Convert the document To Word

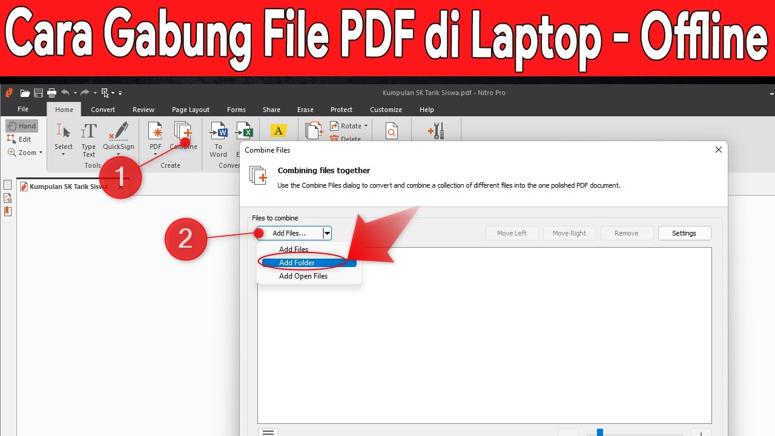click(218, 138)
